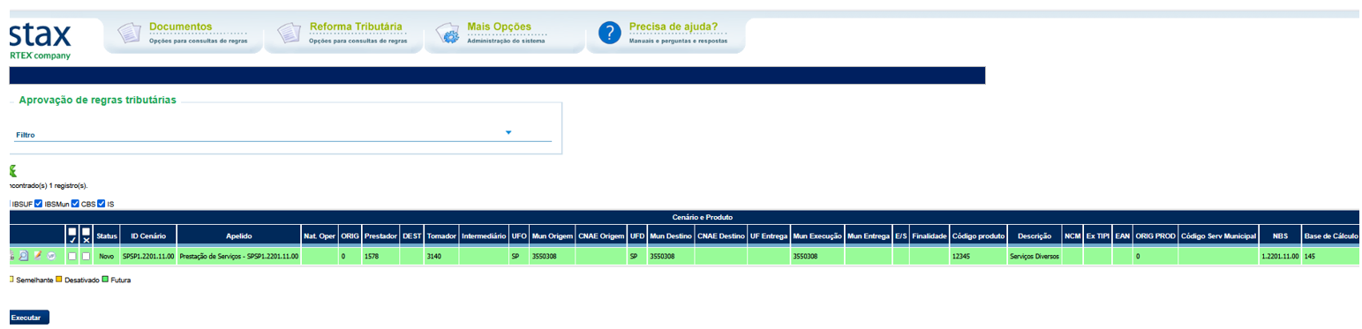Toggle the CBS checkbox
Image resolution: width=1362 pixels, height=329 pixels.
click(76, 204)
